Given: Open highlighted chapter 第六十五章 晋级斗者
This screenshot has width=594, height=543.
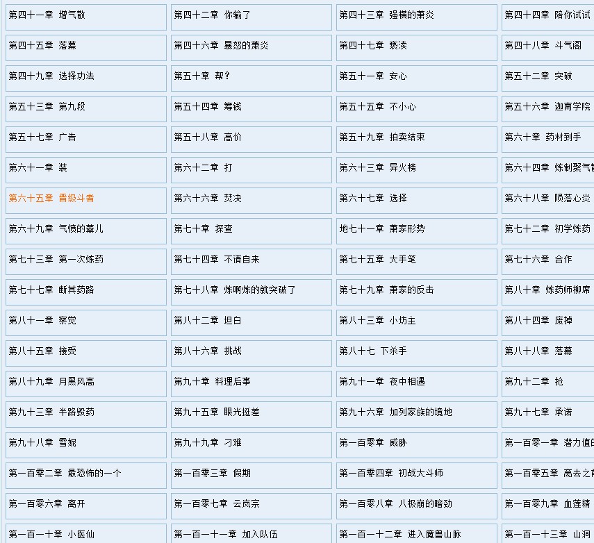Looking at the screenshot, I should click(51, 199).
